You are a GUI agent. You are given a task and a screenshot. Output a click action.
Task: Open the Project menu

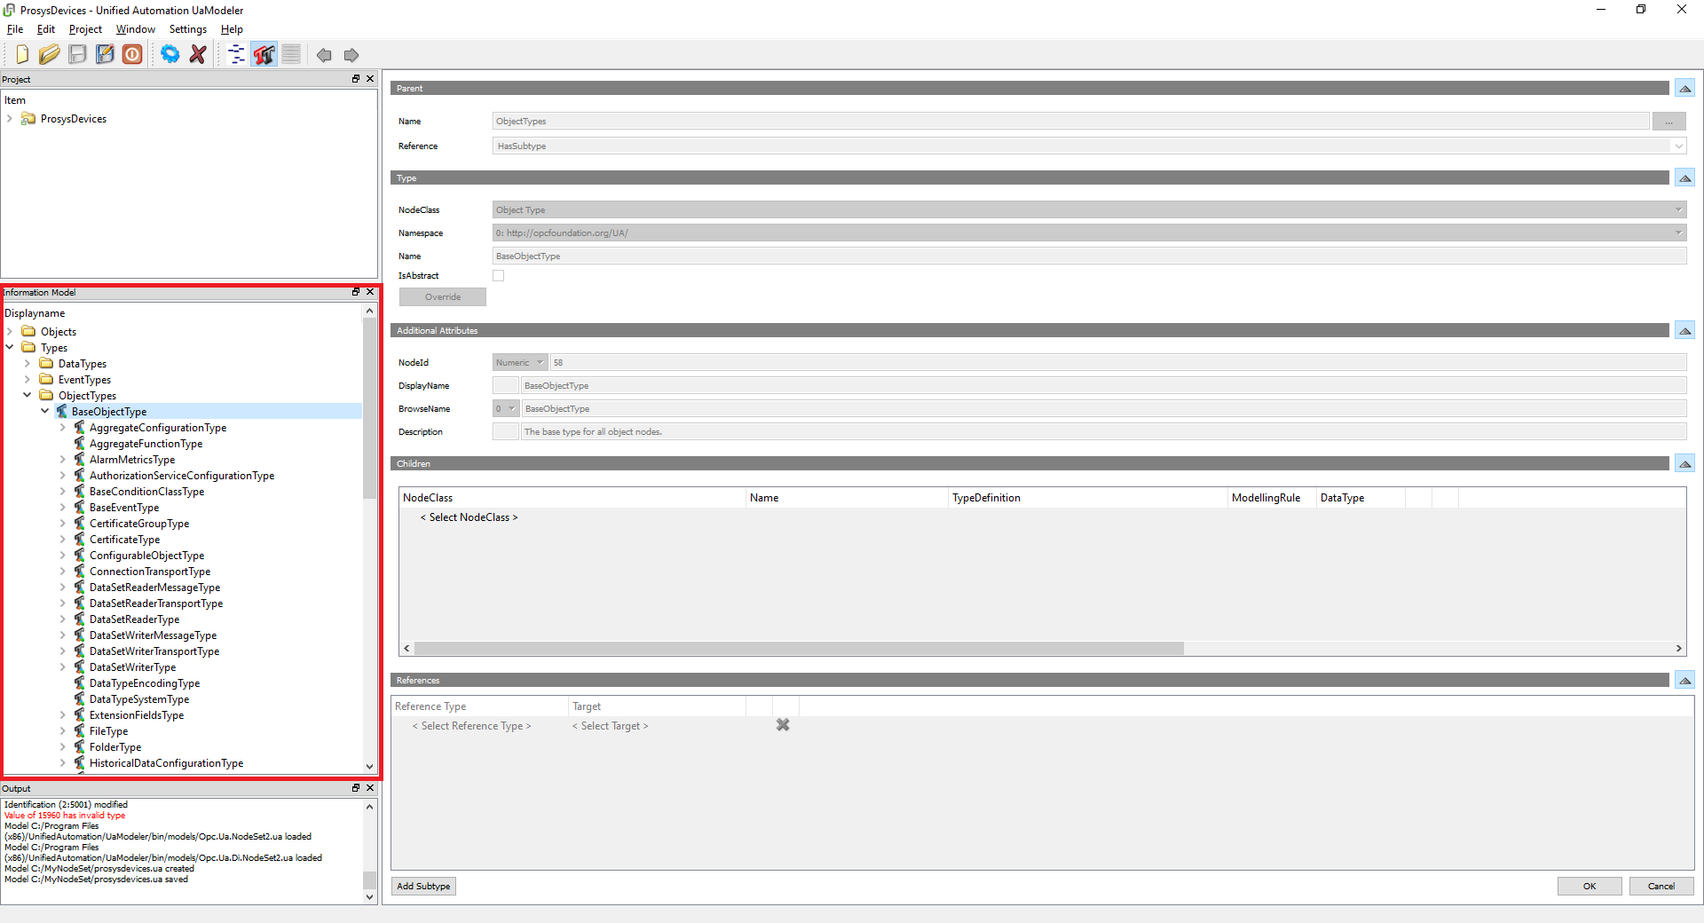tap(85, 29)
